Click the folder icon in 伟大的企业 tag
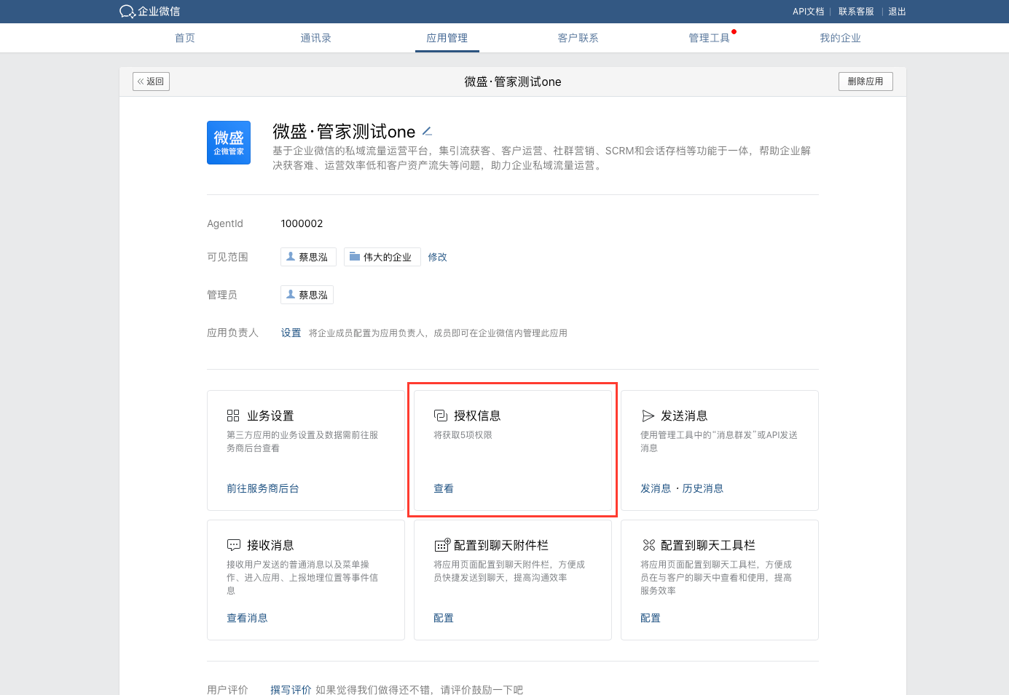Screen dimensions: 1009x695 (x=355, y=257)
